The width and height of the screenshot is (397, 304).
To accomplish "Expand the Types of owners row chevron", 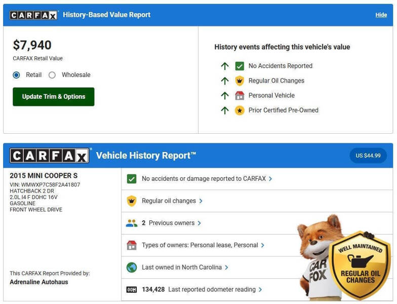I will [x=263, y=245].
